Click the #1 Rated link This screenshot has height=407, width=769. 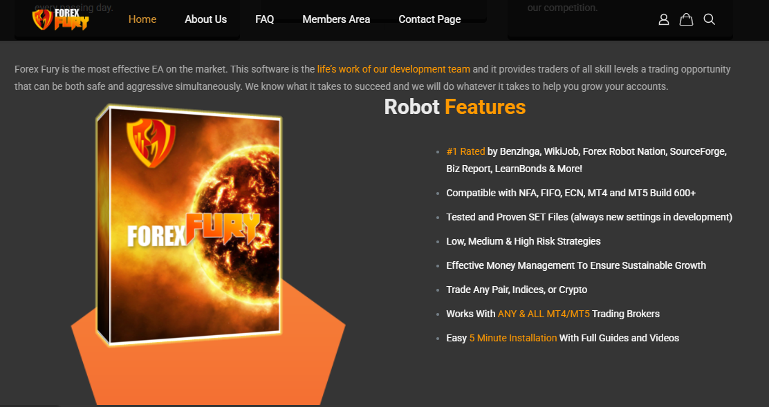click(465, 151)
